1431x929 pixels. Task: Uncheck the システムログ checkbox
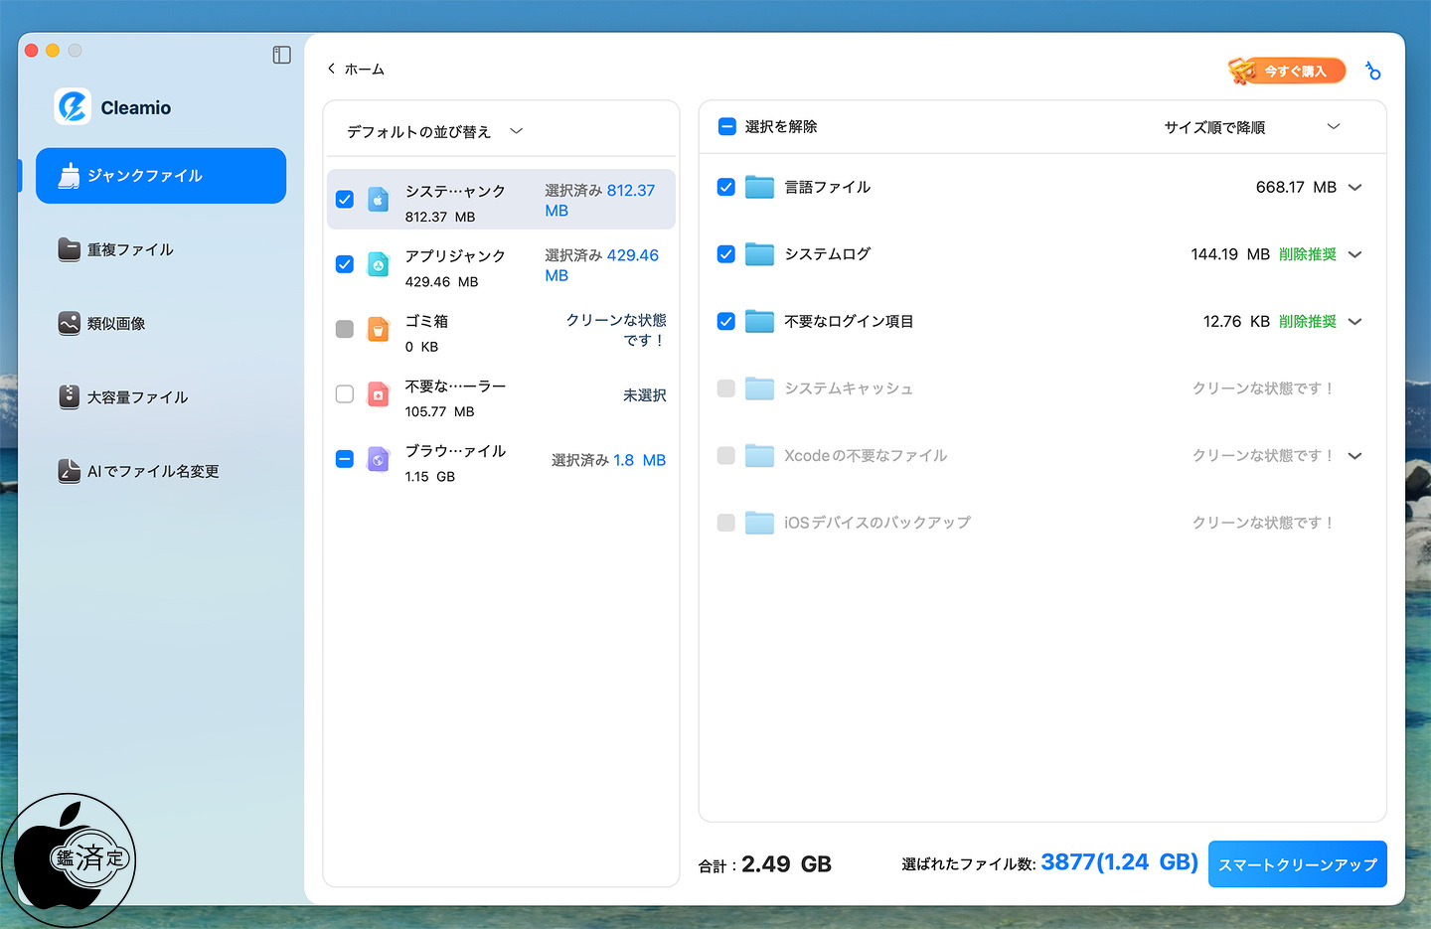point(726,254)
